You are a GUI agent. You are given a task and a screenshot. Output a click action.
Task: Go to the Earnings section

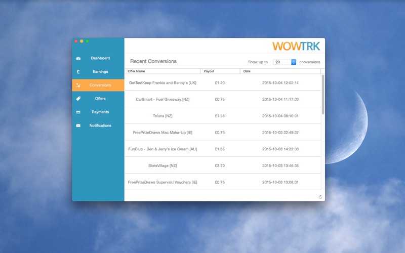100,72
